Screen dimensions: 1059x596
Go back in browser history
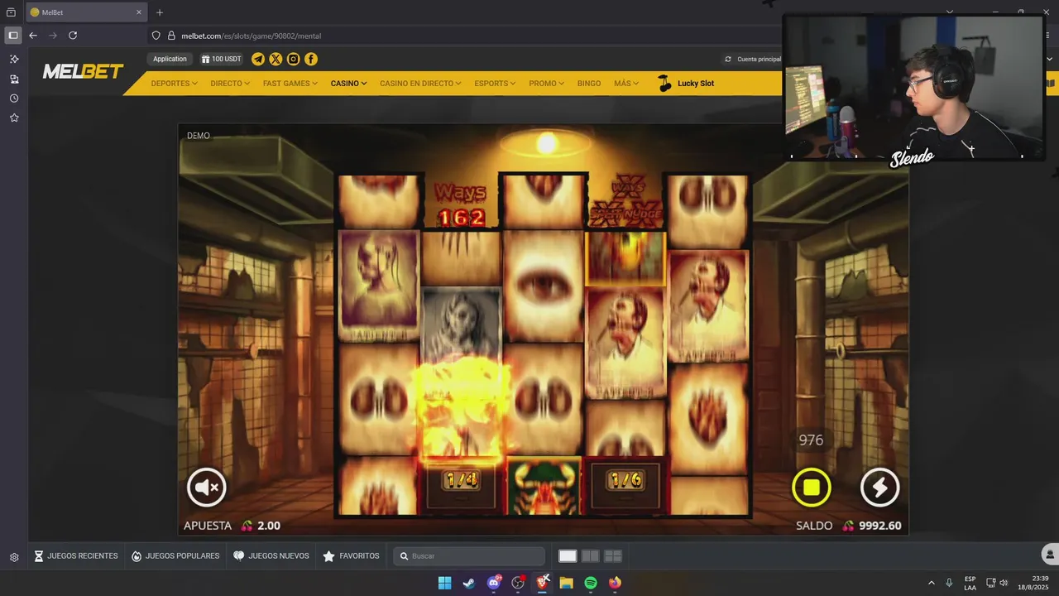(x=33, y=36)
